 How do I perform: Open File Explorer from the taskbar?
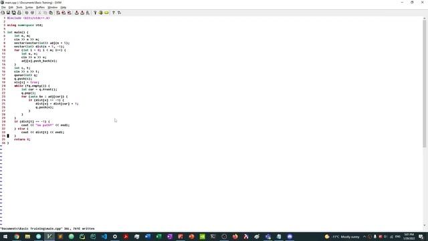click(27, 236)
